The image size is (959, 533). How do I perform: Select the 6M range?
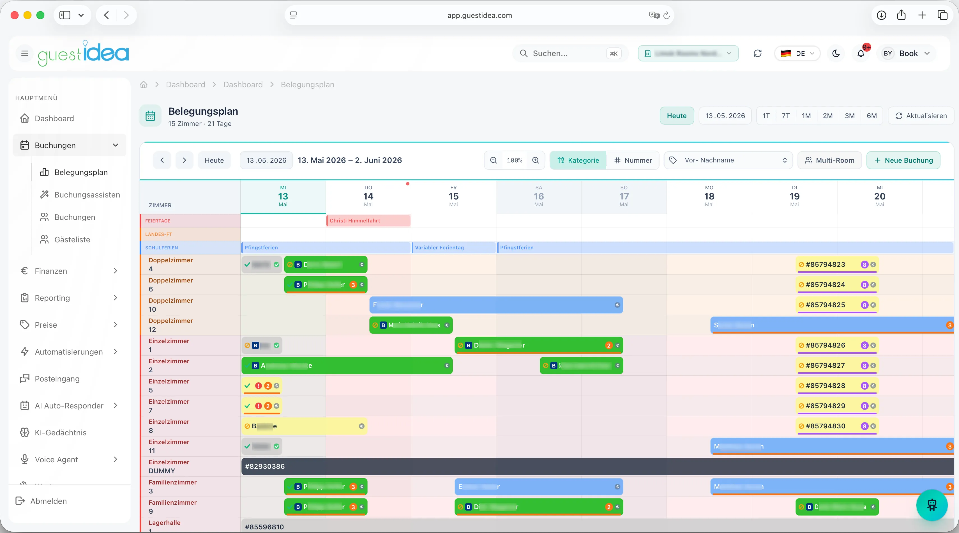point(872,116)
